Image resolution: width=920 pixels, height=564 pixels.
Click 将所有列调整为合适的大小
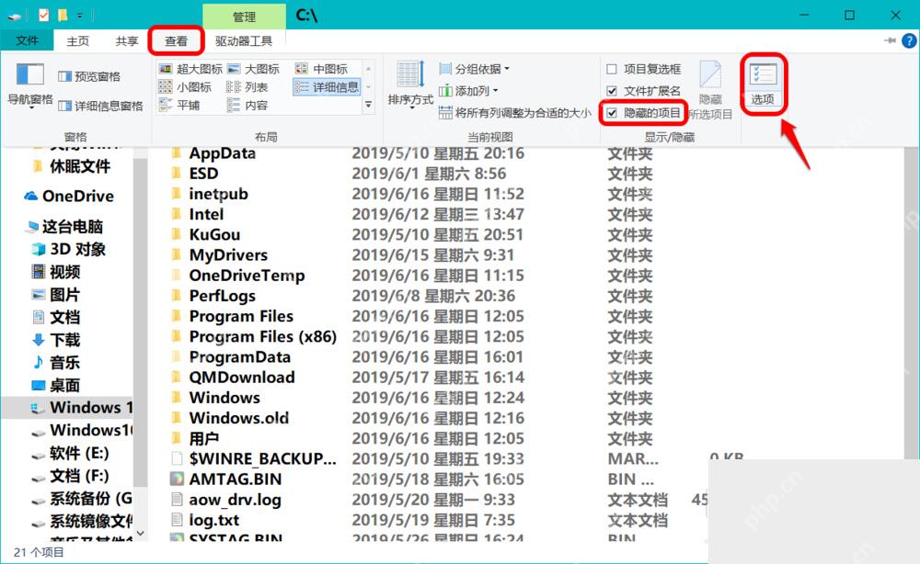[x=515, y=113]
